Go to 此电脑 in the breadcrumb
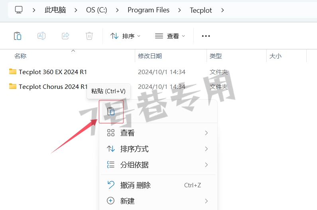 click(x=55, y=10)
